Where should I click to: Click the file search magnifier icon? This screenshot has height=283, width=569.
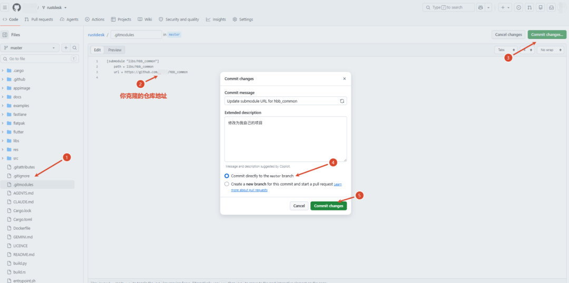tap(74, 48)
